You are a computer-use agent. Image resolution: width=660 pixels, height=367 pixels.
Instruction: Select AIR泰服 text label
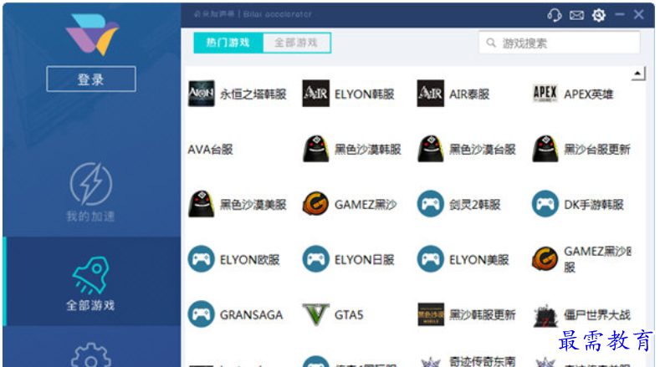click(469, 94)
